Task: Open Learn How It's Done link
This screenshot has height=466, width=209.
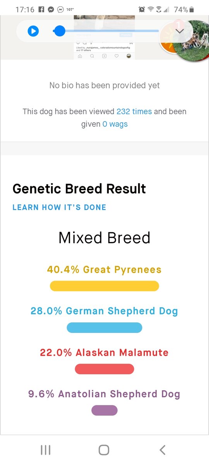Action: pos(59,207)
